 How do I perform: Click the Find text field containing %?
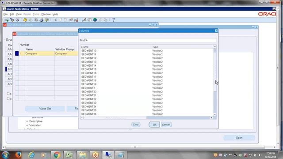151,40
